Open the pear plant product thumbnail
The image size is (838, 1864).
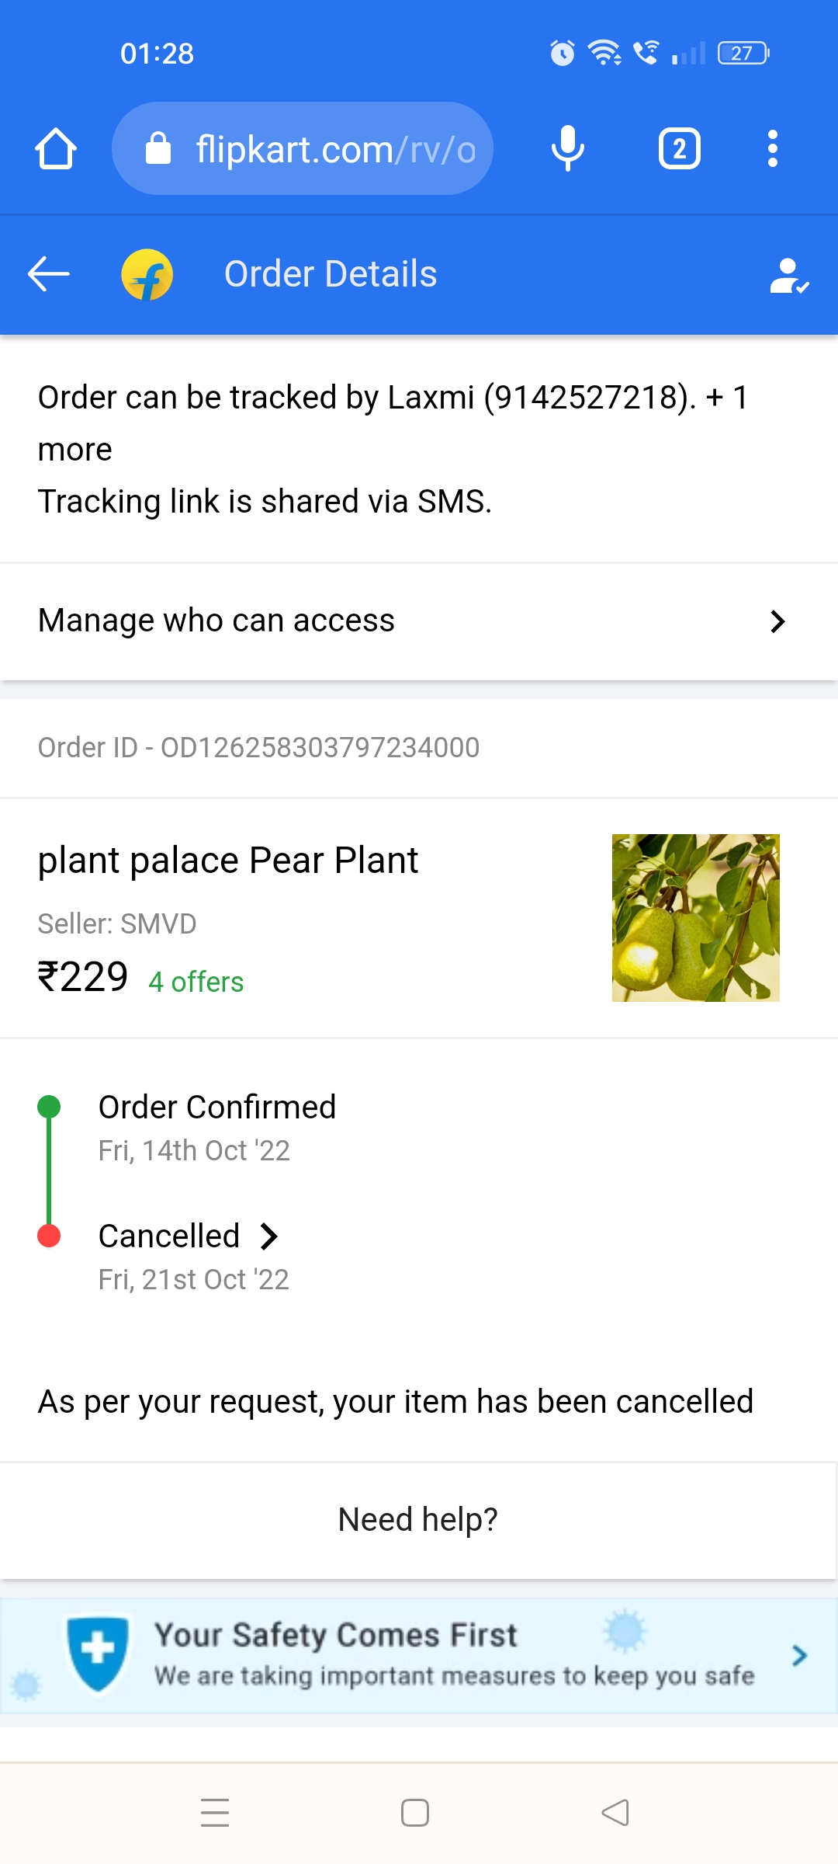[695, 918]
